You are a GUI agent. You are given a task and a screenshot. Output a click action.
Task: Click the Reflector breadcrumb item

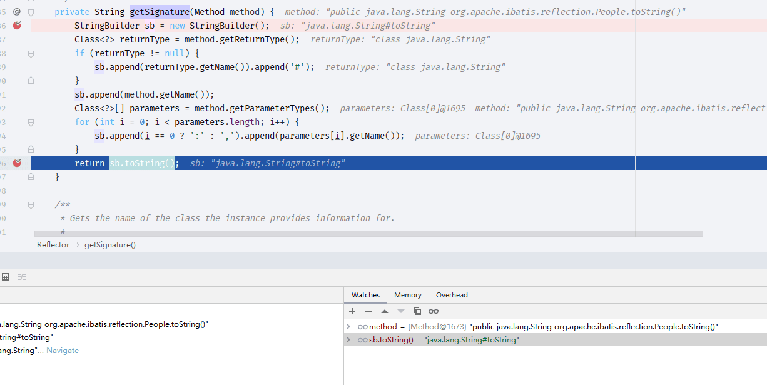coord(53,245)
